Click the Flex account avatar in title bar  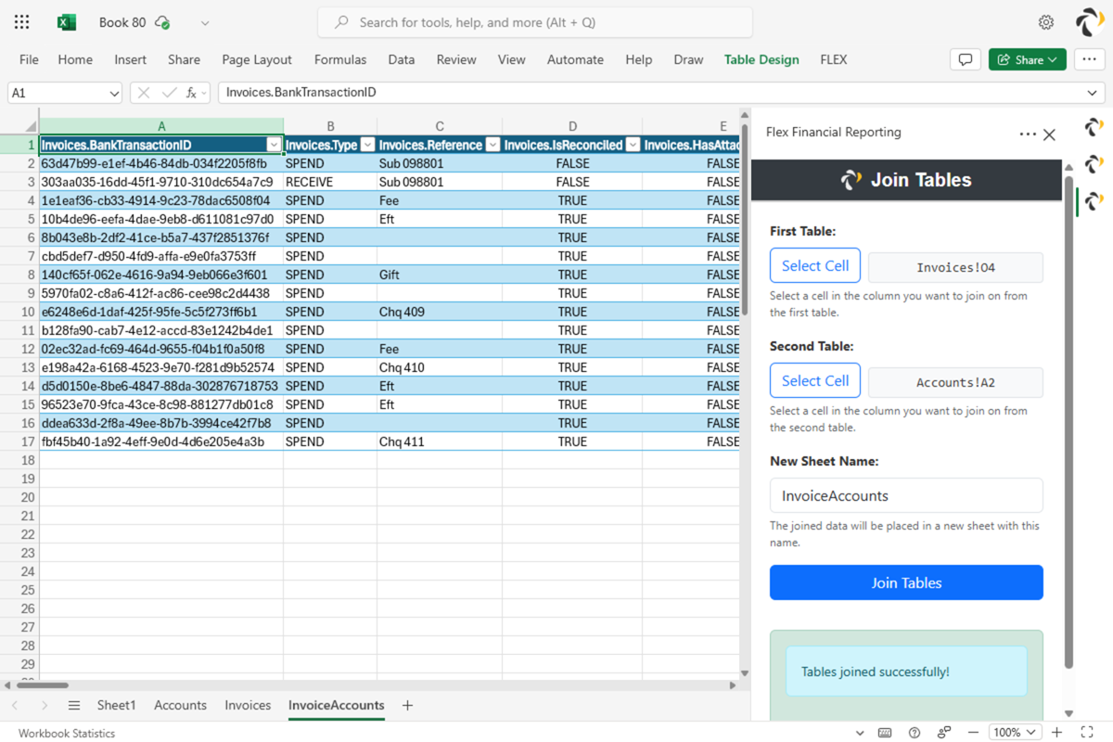click(1089, 22)
